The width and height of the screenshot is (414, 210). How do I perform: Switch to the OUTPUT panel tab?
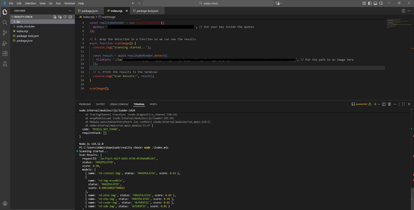click(x=100, y=104)
